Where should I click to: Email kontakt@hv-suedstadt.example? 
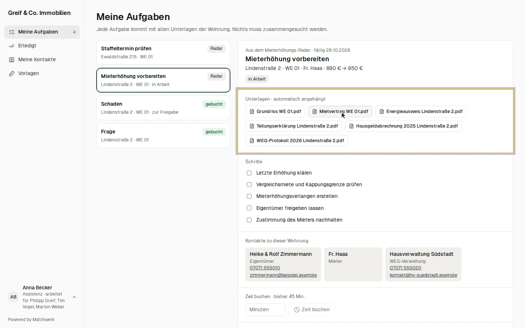point(423,275)
